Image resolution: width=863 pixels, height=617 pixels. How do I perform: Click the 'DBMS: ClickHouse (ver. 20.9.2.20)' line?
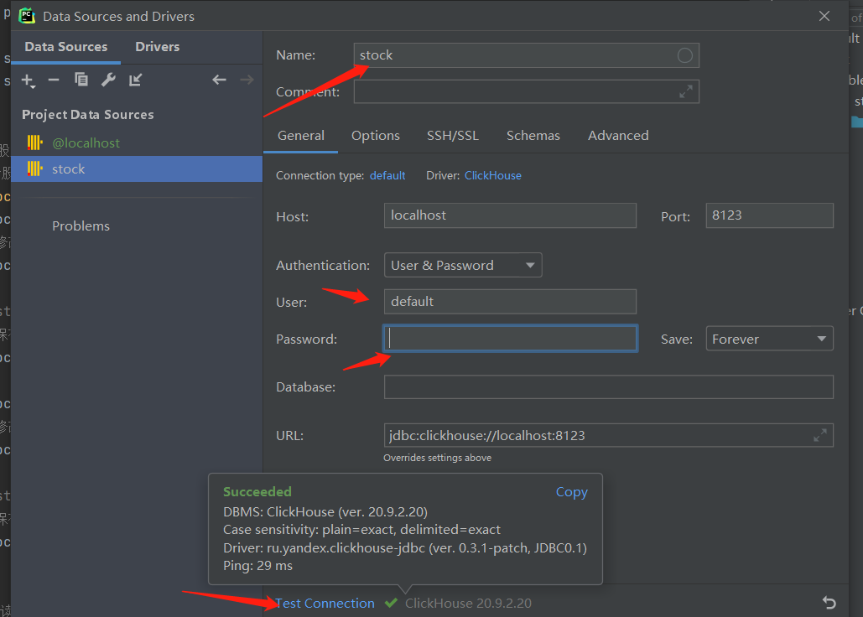[x=325, y=512]
